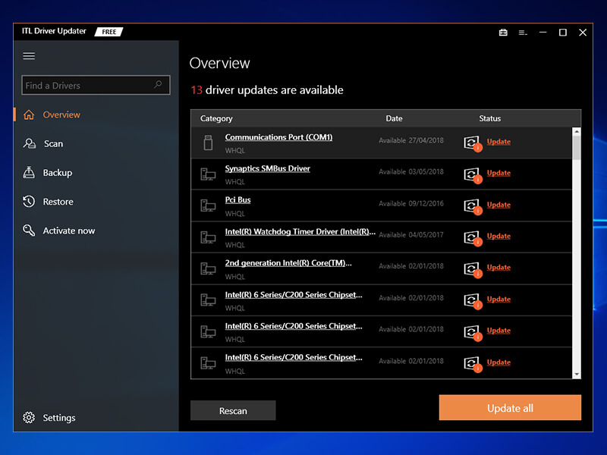Click the toolbox icon in the title bar
The width and height of the screenshot is (607, 455).
(x=502, y=33)
